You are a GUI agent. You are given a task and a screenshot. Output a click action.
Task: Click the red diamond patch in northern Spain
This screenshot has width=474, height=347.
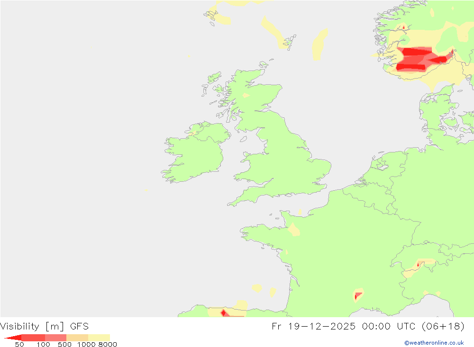click(223, 313)
